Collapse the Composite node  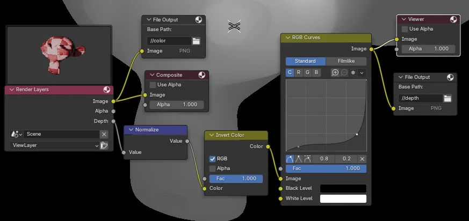click(152, 75)
